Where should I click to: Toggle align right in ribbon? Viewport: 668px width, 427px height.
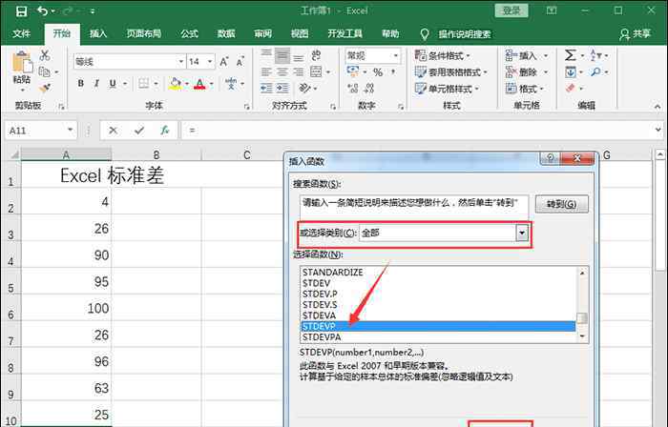299,71
